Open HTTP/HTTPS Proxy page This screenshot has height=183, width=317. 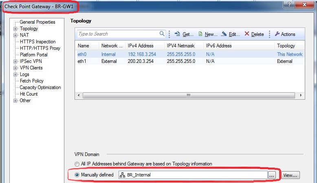pos(40,48)
